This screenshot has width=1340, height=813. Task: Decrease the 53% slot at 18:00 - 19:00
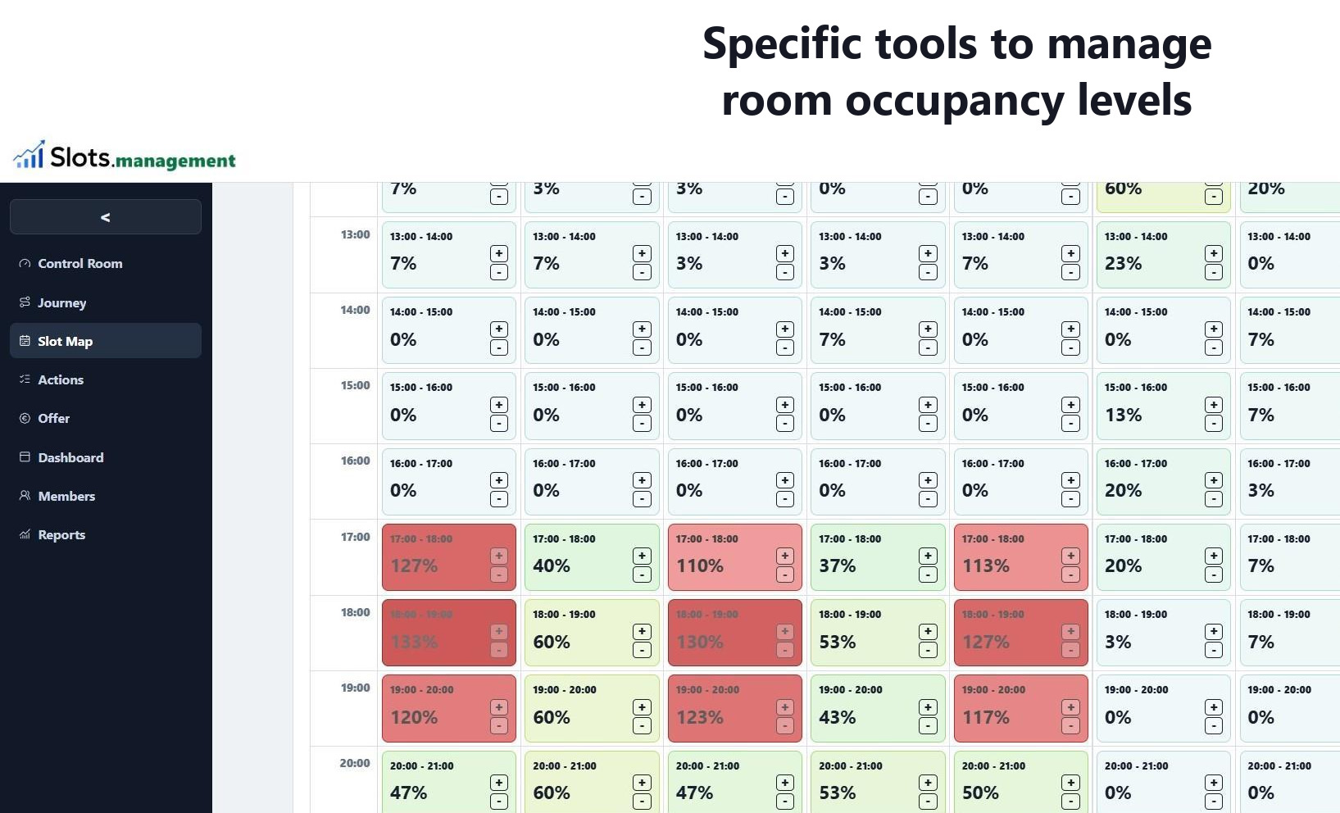928,650
